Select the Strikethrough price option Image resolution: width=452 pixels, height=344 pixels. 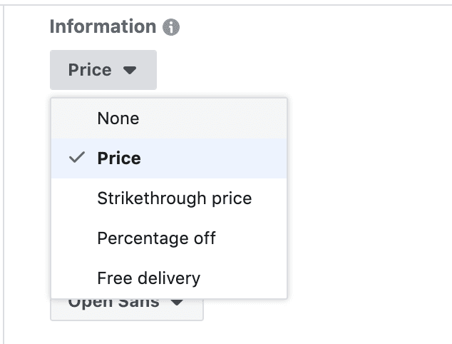pos(174,198)
